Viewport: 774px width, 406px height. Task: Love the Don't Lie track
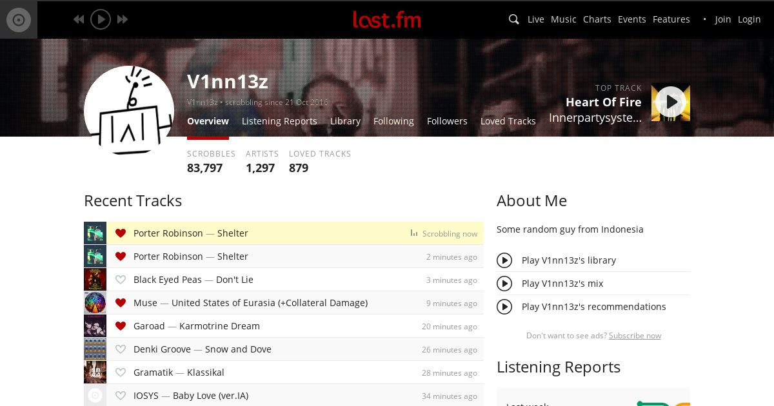(120, 280)
